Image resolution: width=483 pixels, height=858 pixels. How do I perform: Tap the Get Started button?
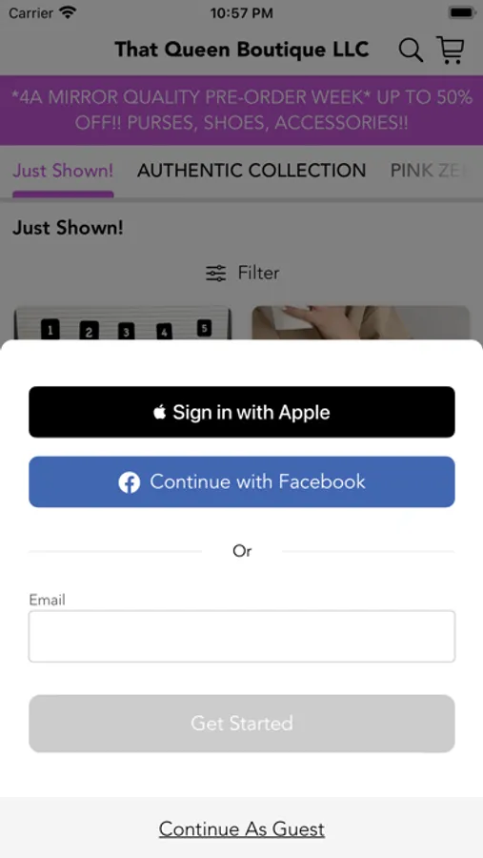(242, 724)
